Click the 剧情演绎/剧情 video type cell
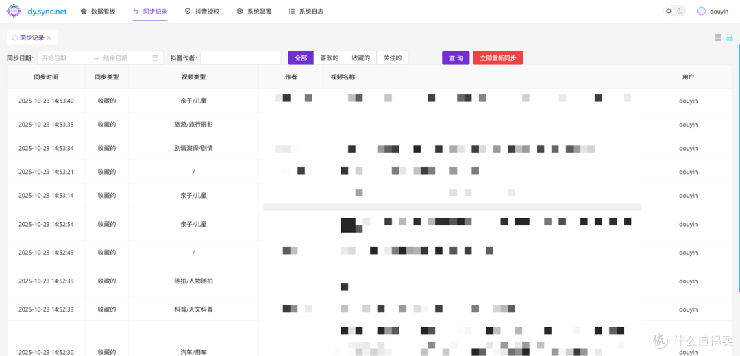This screenshot has width=740, height=356. (x=193, y=148)
